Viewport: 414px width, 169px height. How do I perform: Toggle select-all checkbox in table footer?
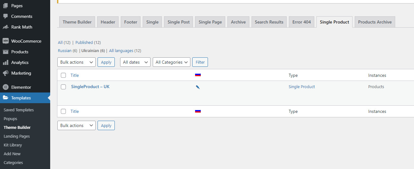(x=63, y=111)
